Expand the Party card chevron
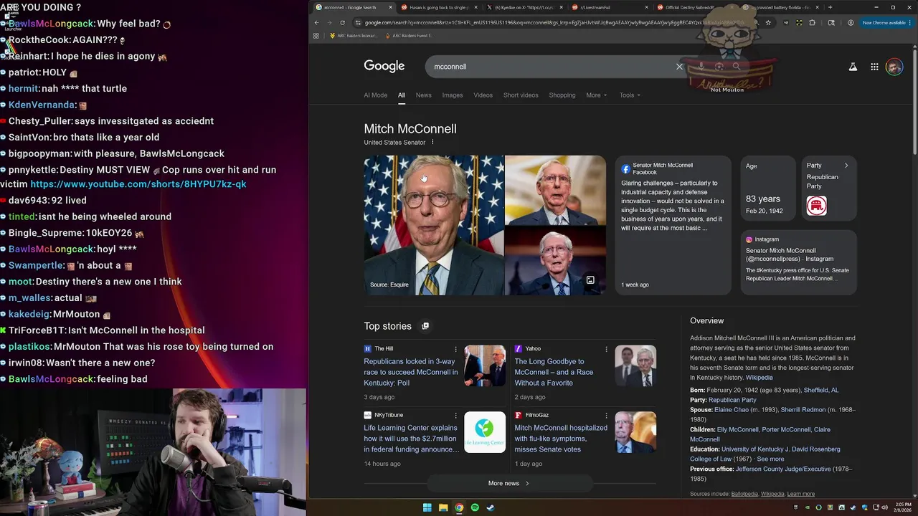918x516 pixels. 846,166
